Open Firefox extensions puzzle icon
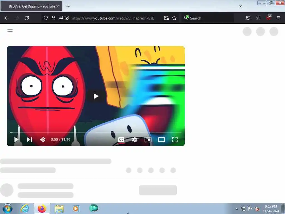285x214 pixels. click(258, 18)
